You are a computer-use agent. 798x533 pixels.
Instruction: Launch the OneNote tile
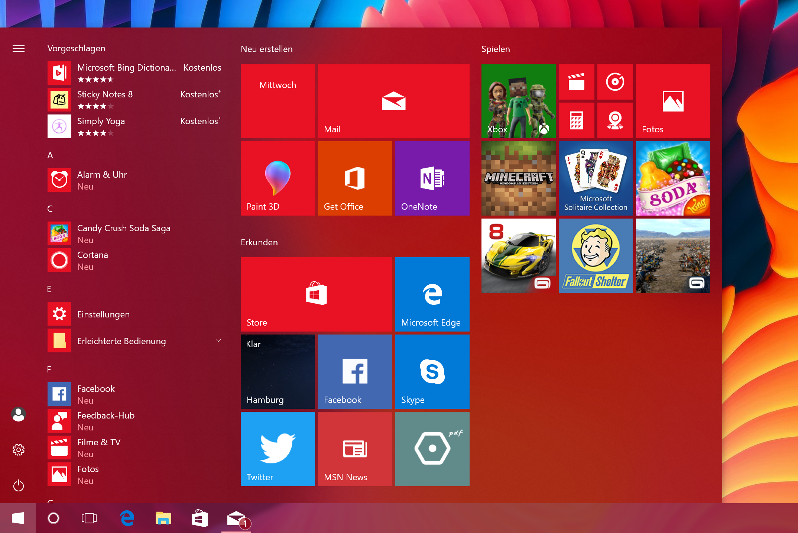pos(432,178)
